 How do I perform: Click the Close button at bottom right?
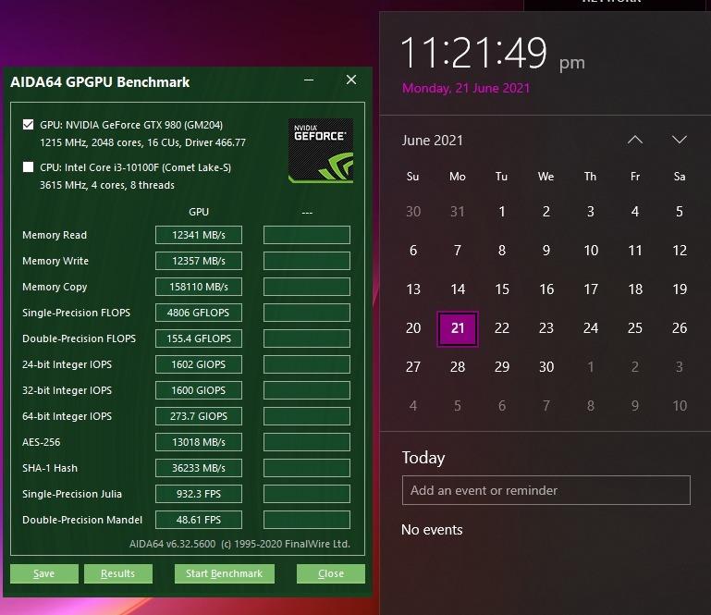coord(330,573)
